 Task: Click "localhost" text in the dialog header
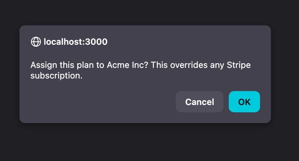tap(63, 42)
